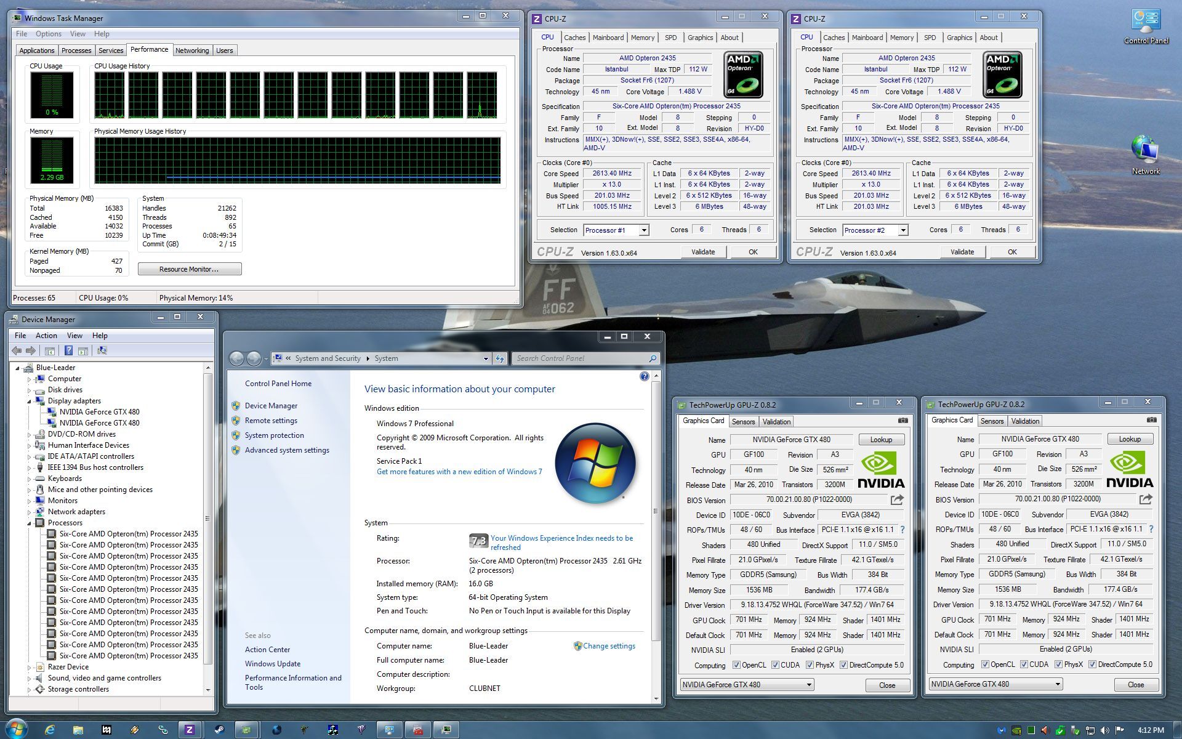The height and width of the screenshot is (739, 1182).
Task: Open the Processor #1 selection dropdown
Action: pyautogui.click(x=643, y=230)
